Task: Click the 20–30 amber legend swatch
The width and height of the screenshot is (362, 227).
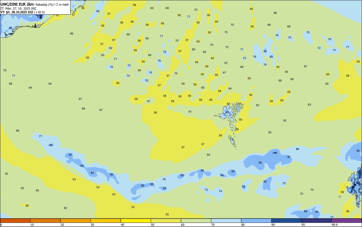Action: 76,220
